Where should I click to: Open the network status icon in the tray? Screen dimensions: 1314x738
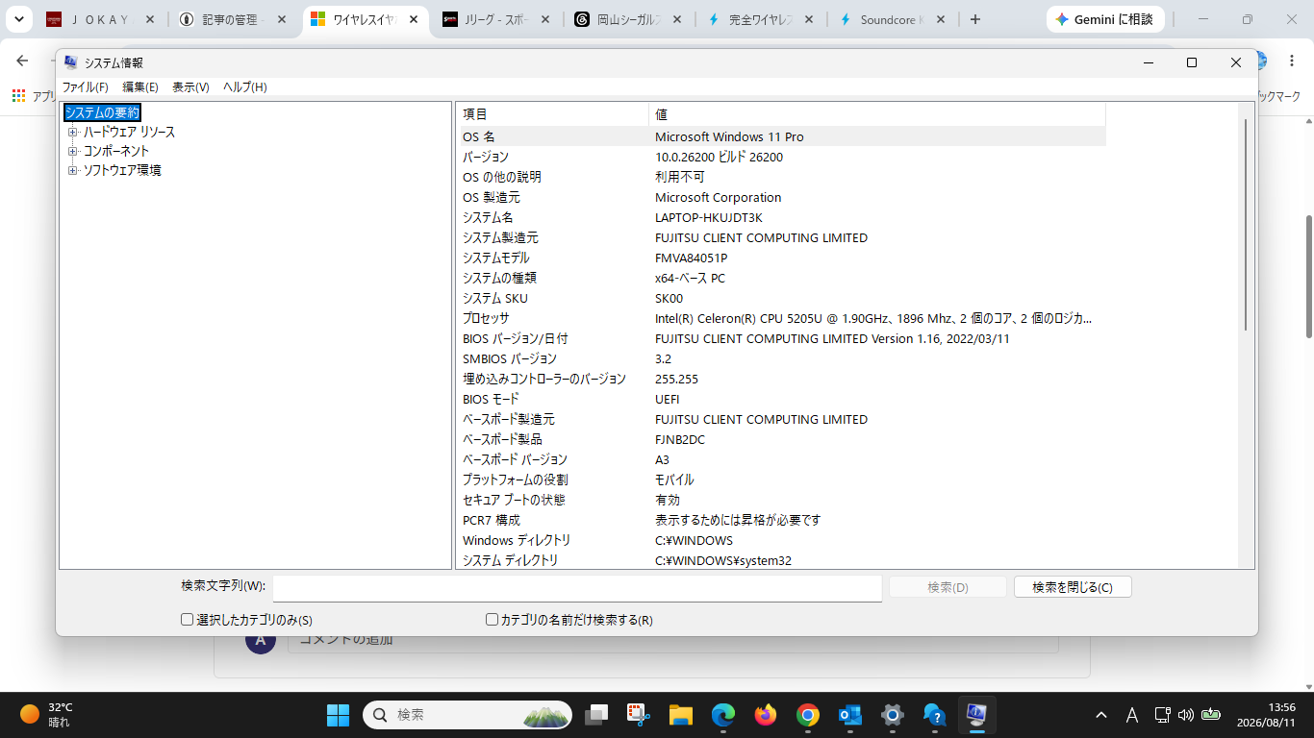pyautogui.click(x=1162, y=715)
